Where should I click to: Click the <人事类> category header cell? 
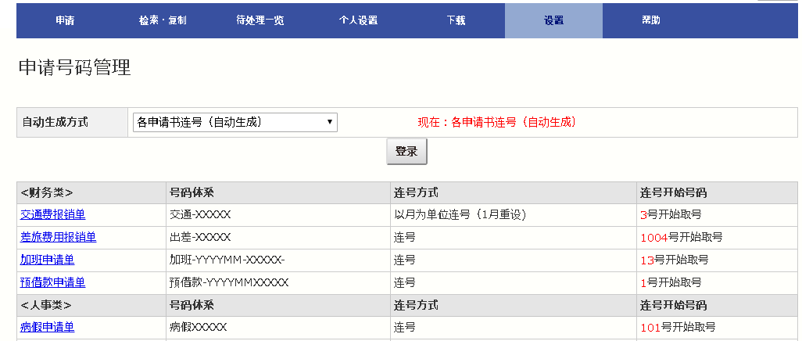click(x=47, y=306)
